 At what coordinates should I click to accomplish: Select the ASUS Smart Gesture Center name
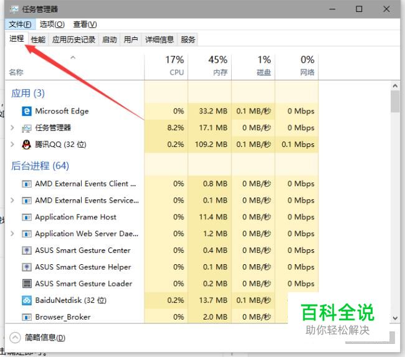83,250
